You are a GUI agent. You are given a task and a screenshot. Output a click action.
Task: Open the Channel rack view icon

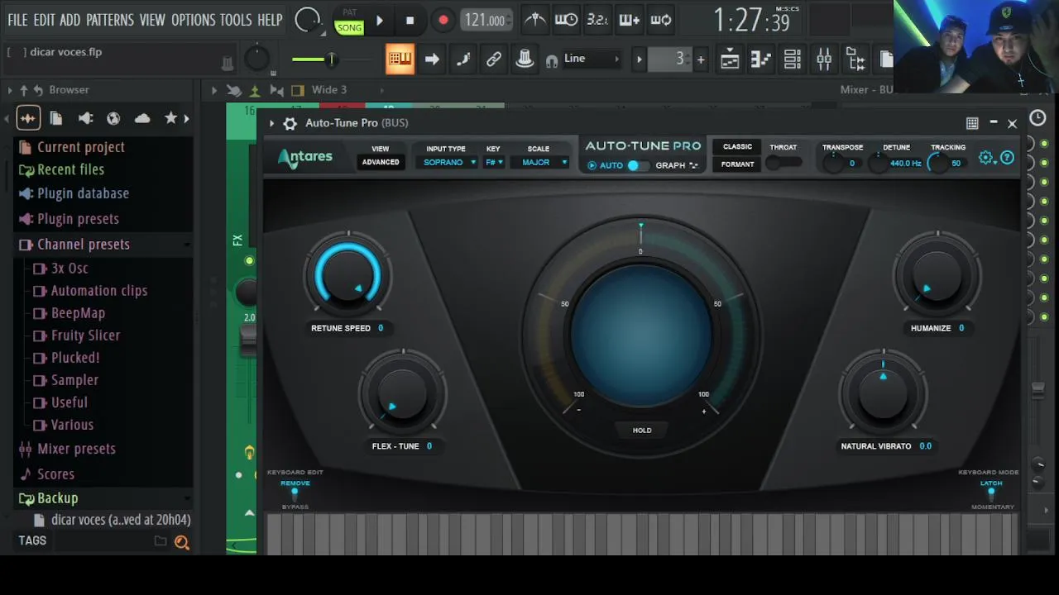coord(793,59)
